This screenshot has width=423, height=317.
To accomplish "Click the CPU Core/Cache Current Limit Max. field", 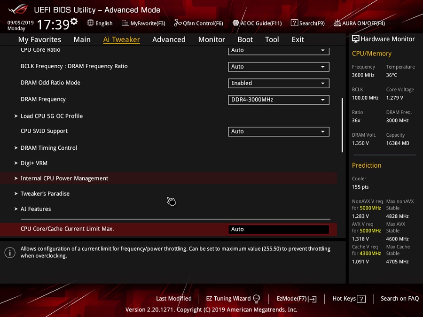I will point(279,229).
